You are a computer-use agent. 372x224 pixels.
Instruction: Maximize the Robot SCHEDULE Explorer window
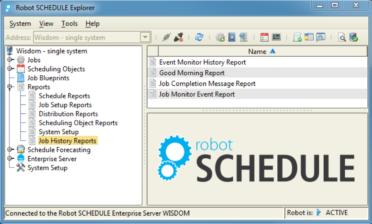[x=335, y=5]
